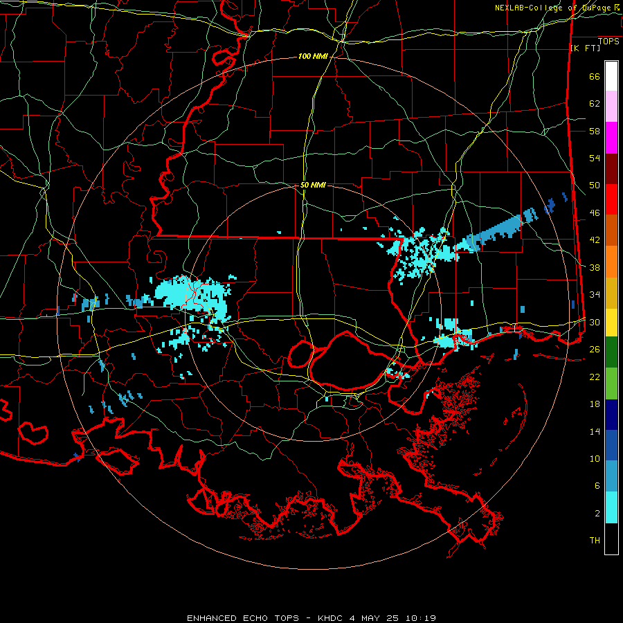Click the medium blue 18 kft swatch
The width and height of the screenshot is (623, 623).
[611, 445]
